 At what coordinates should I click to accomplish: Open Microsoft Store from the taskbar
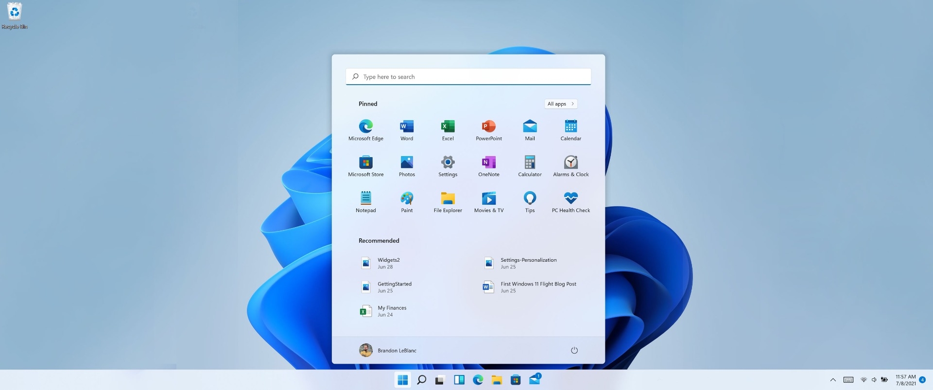(x=516, y=380)
